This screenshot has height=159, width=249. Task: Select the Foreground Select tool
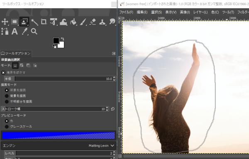pyautogui.click(x=24, y=21)
